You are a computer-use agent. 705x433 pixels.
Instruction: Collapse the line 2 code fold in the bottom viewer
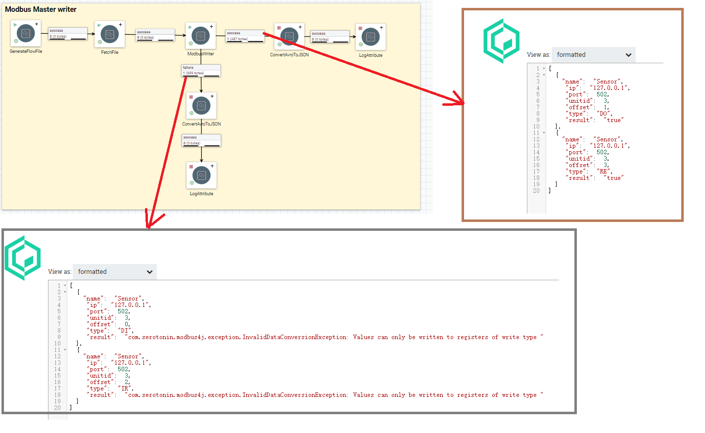coord(65,292)
